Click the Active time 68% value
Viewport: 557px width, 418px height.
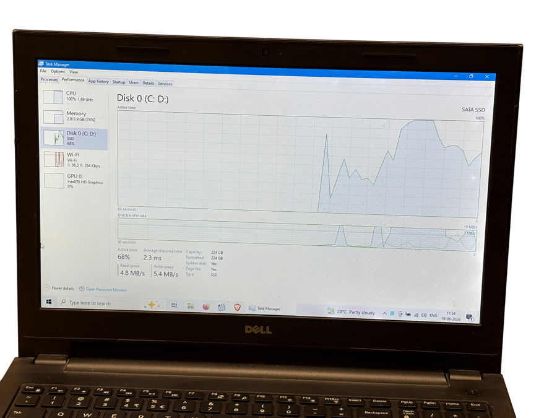(124, 256)
